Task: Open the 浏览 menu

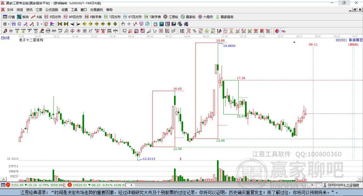Action: point(20,10)
